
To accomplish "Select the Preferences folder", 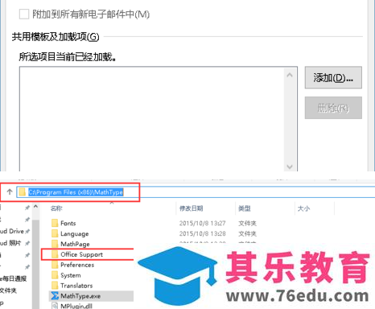I will (x=77, y=265).
